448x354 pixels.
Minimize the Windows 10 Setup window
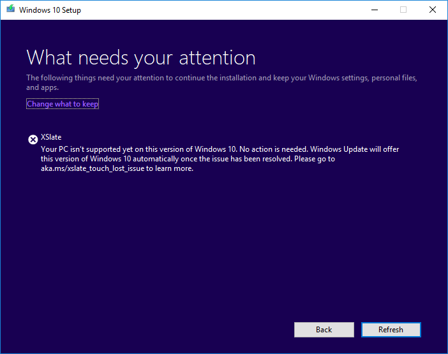(375, 10)
